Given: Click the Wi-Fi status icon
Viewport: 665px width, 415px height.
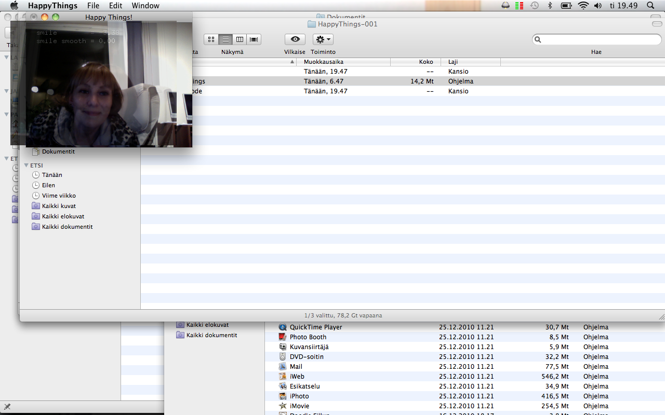Looking at the screenshot, I should click(x=583, y=6).
